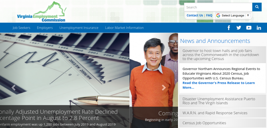Screen dimensions: 267x128
Task: Open the Employers menu
Action: point(45,28)
